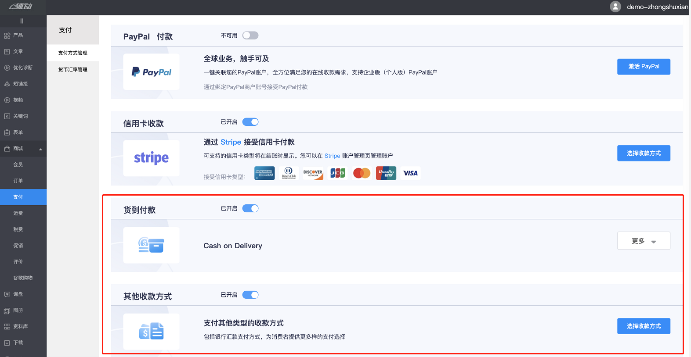Click the user avatar icon at top right
This screenshot has height=357, width=691.
(615, 7)
